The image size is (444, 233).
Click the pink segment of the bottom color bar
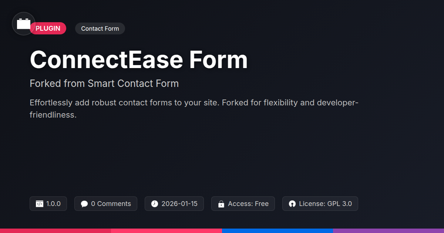tap(166, 231)
